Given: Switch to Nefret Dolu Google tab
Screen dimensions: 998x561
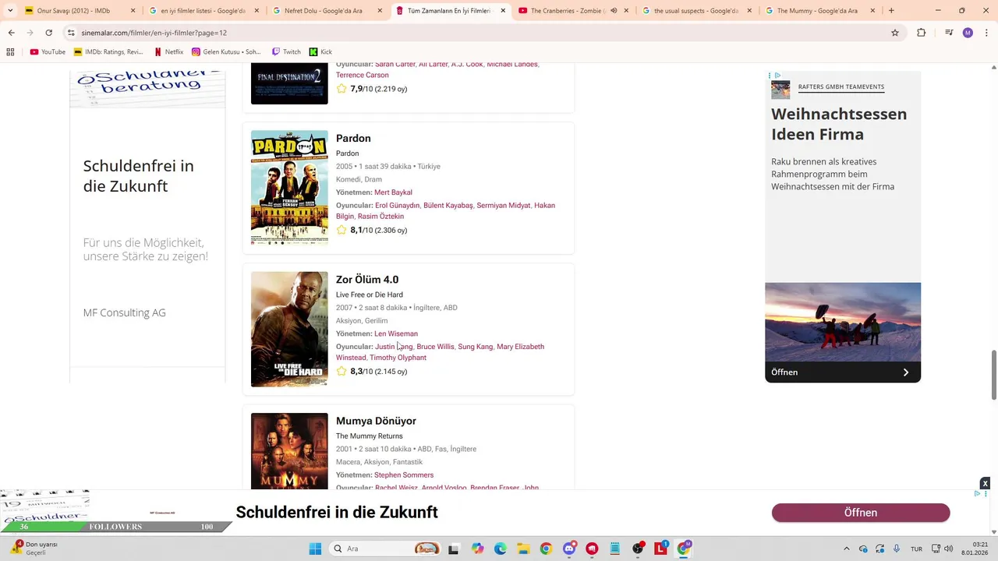Looking at the screenshot, I should (x=327, y=11).
